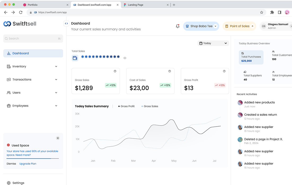Expand the Users menu chevron
This screenshot has height=185, width=292.
(56, 92)
